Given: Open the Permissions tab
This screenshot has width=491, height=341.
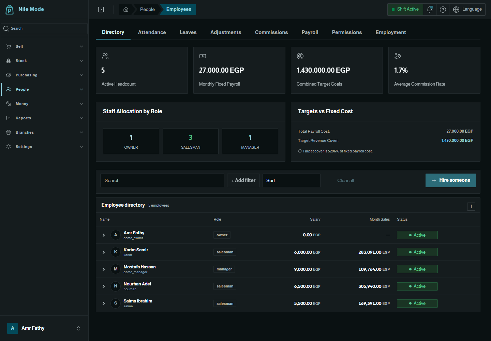Looking at the screenshot, I should (347, 32).
